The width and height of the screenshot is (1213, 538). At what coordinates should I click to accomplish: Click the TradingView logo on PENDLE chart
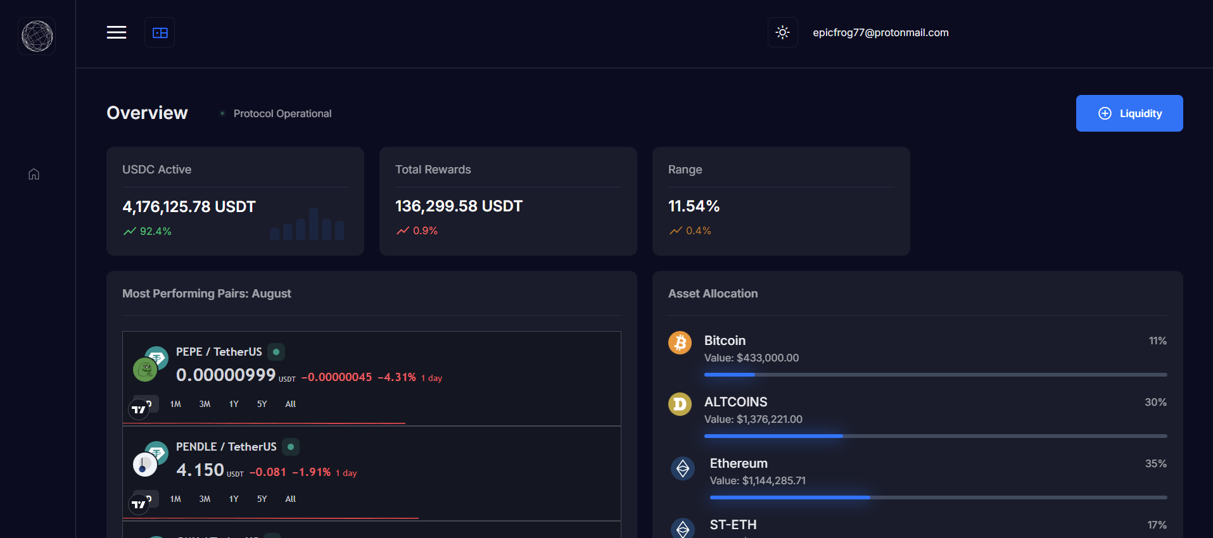[x=139, y=504]
